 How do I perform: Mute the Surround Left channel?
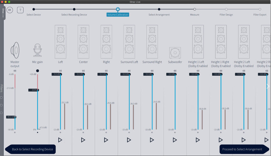coord(129,71)
